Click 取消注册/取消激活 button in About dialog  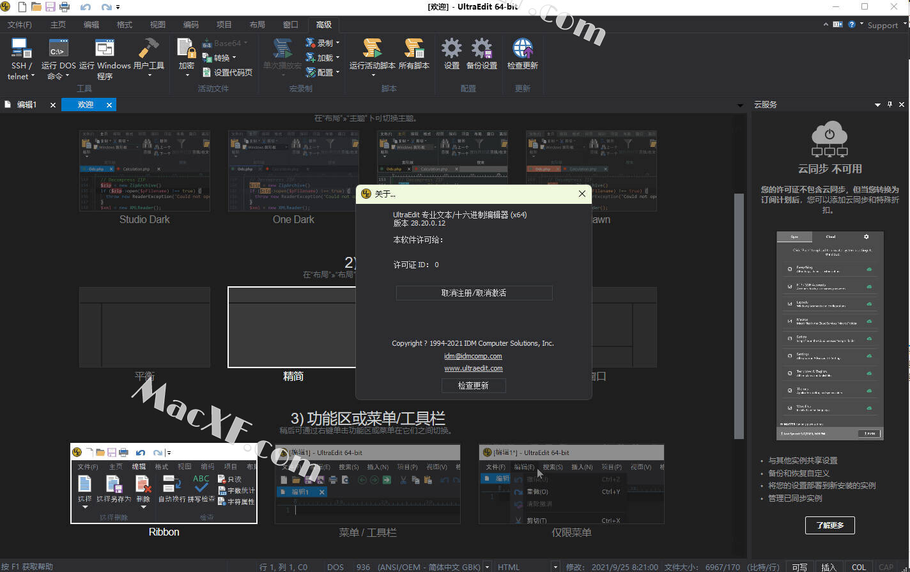pos(474,293)
